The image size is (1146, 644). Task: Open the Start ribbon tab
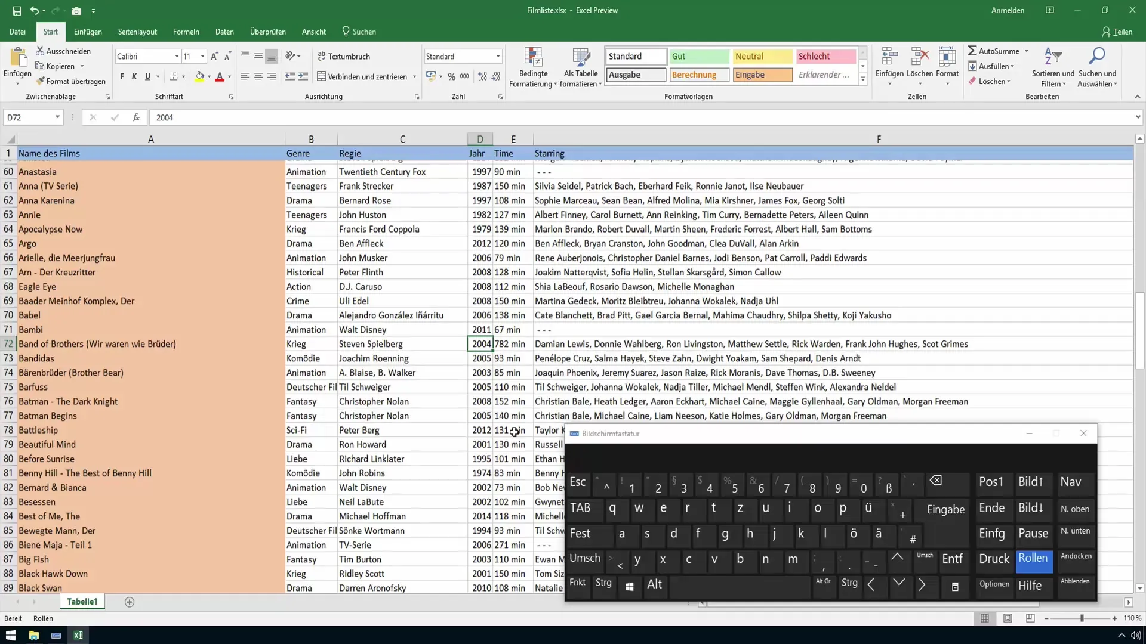click(50, 32)
